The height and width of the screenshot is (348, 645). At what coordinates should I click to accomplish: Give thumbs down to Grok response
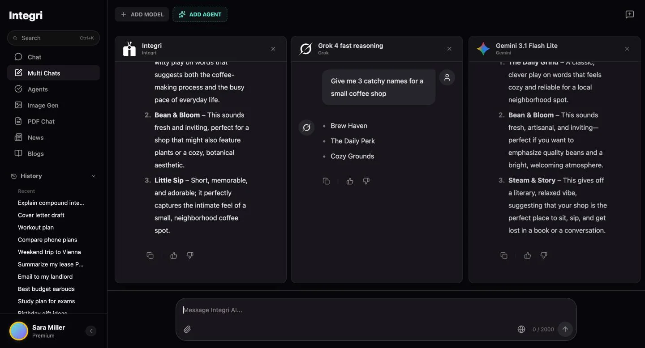pyautogui.click(x=366, y=181)
